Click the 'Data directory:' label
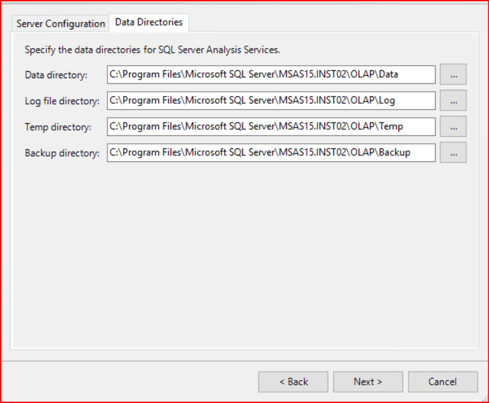 pyautogui.click(x=56, y=75)
